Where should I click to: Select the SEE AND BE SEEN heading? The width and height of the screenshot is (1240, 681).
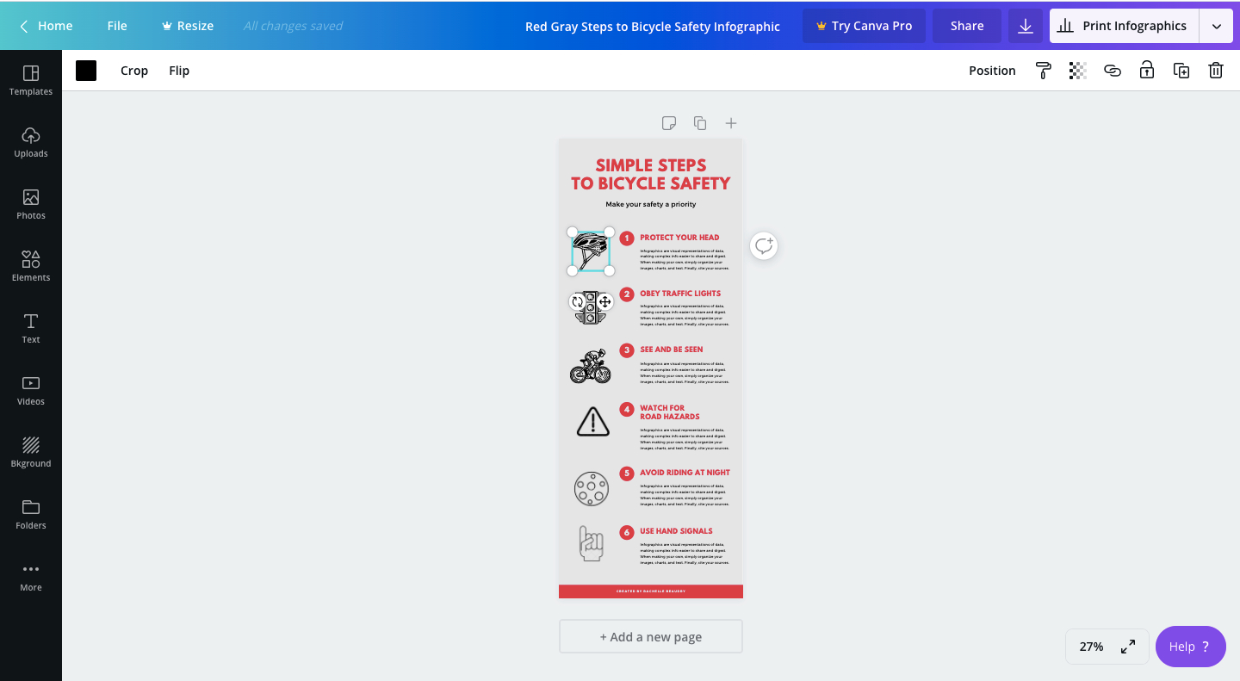671,350
